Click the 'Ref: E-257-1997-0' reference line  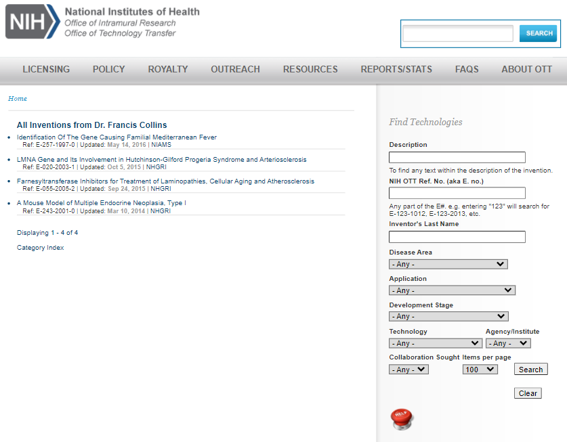click(97, 145)
